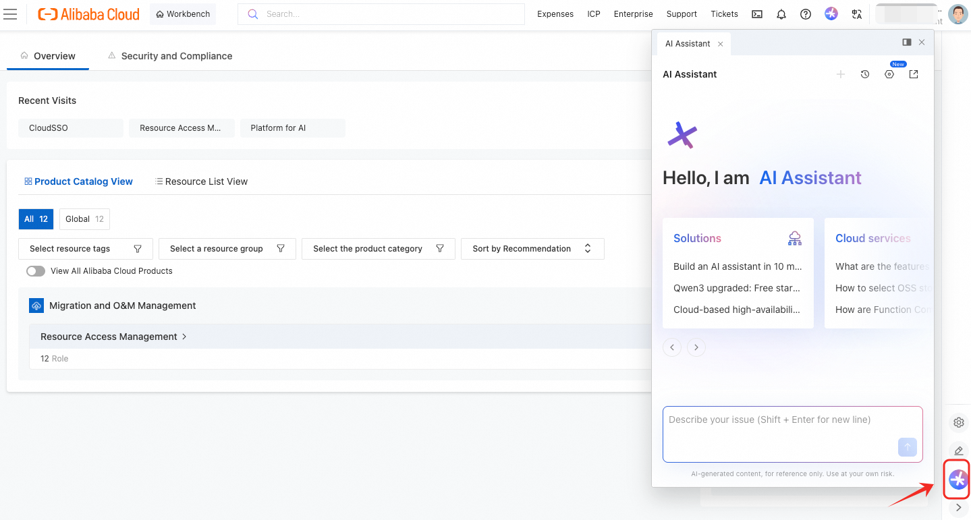Click the AI Assistant star logo

point(682,135)
